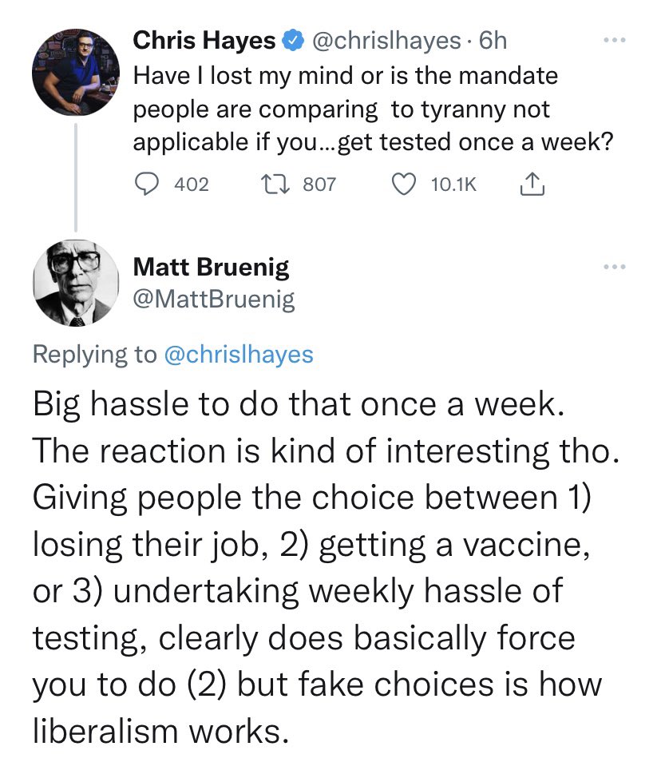
Task: Open Matt Bruenig's profile avatar
Action: click(x=76, y=283)
